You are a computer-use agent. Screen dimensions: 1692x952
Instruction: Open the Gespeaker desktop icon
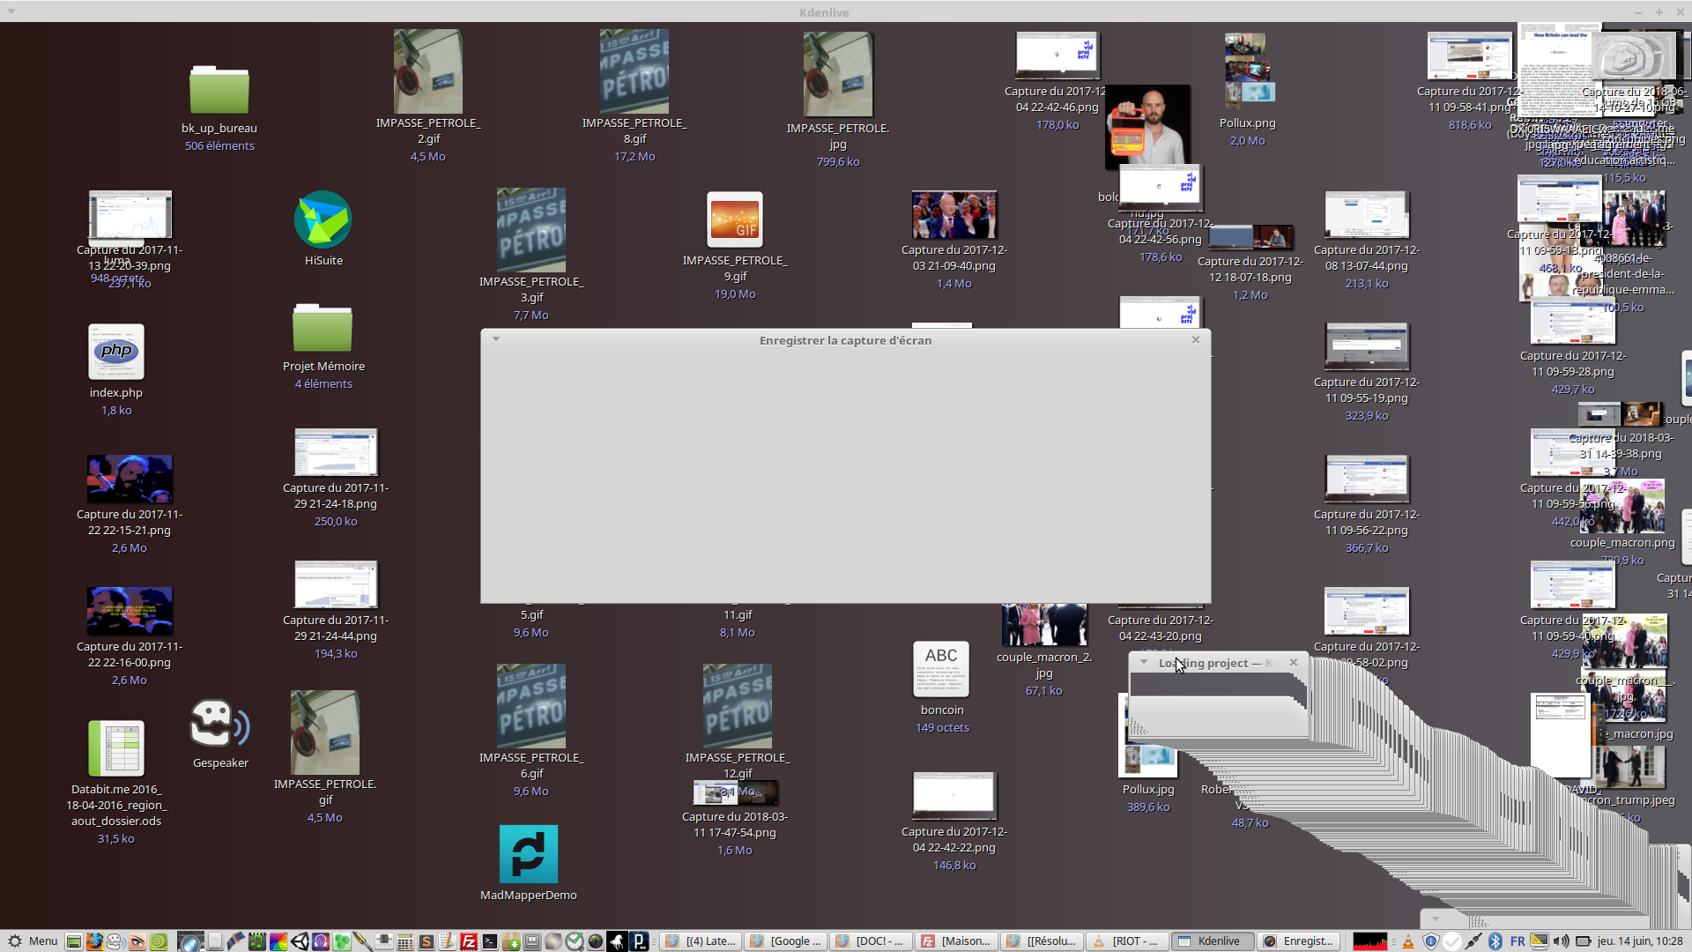click(x=219, y=725)
